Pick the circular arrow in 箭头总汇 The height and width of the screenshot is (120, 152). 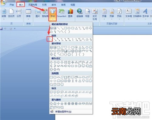click(58, 69)
